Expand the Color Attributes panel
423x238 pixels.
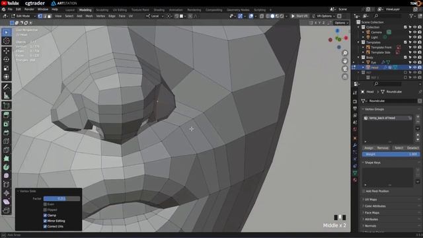(x=375, y=206)
